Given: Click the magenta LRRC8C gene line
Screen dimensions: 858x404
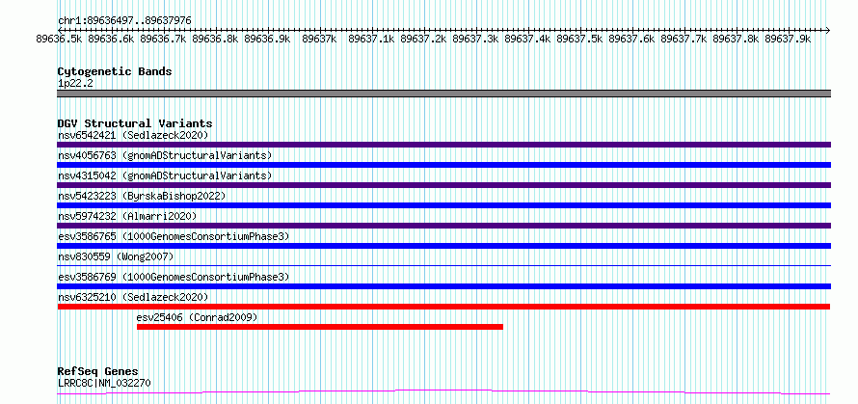Looking at the screenshot, I should point(443,391).
